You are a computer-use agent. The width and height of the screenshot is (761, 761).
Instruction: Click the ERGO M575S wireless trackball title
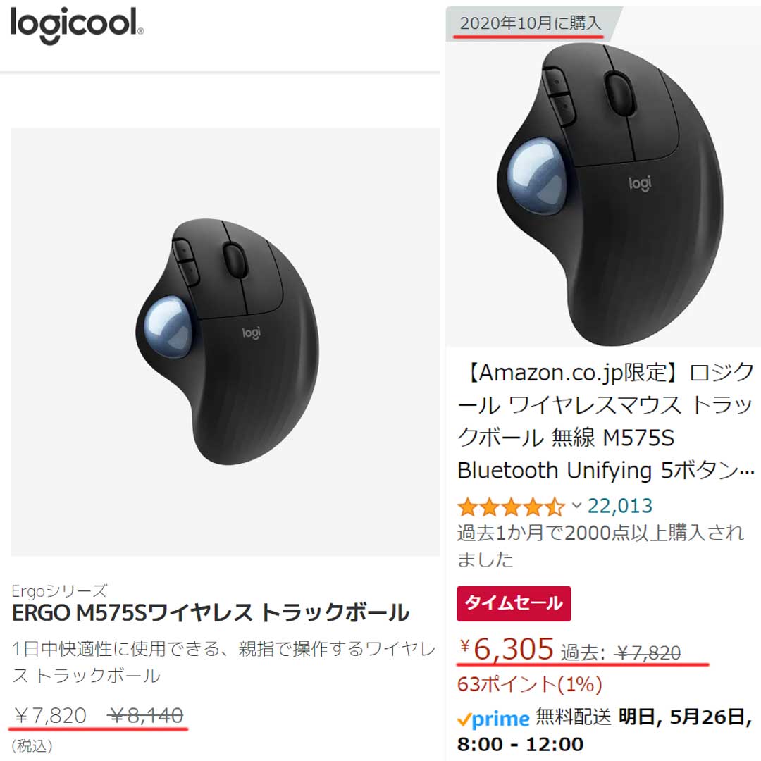pos(211,613)
